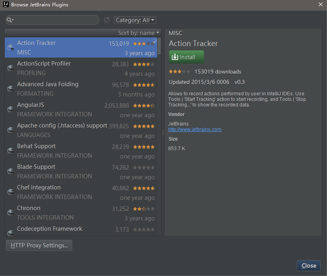Click the plugin list vertical scrollbar
The height and width of the screenshot is (276, 327).
(160, 46)
